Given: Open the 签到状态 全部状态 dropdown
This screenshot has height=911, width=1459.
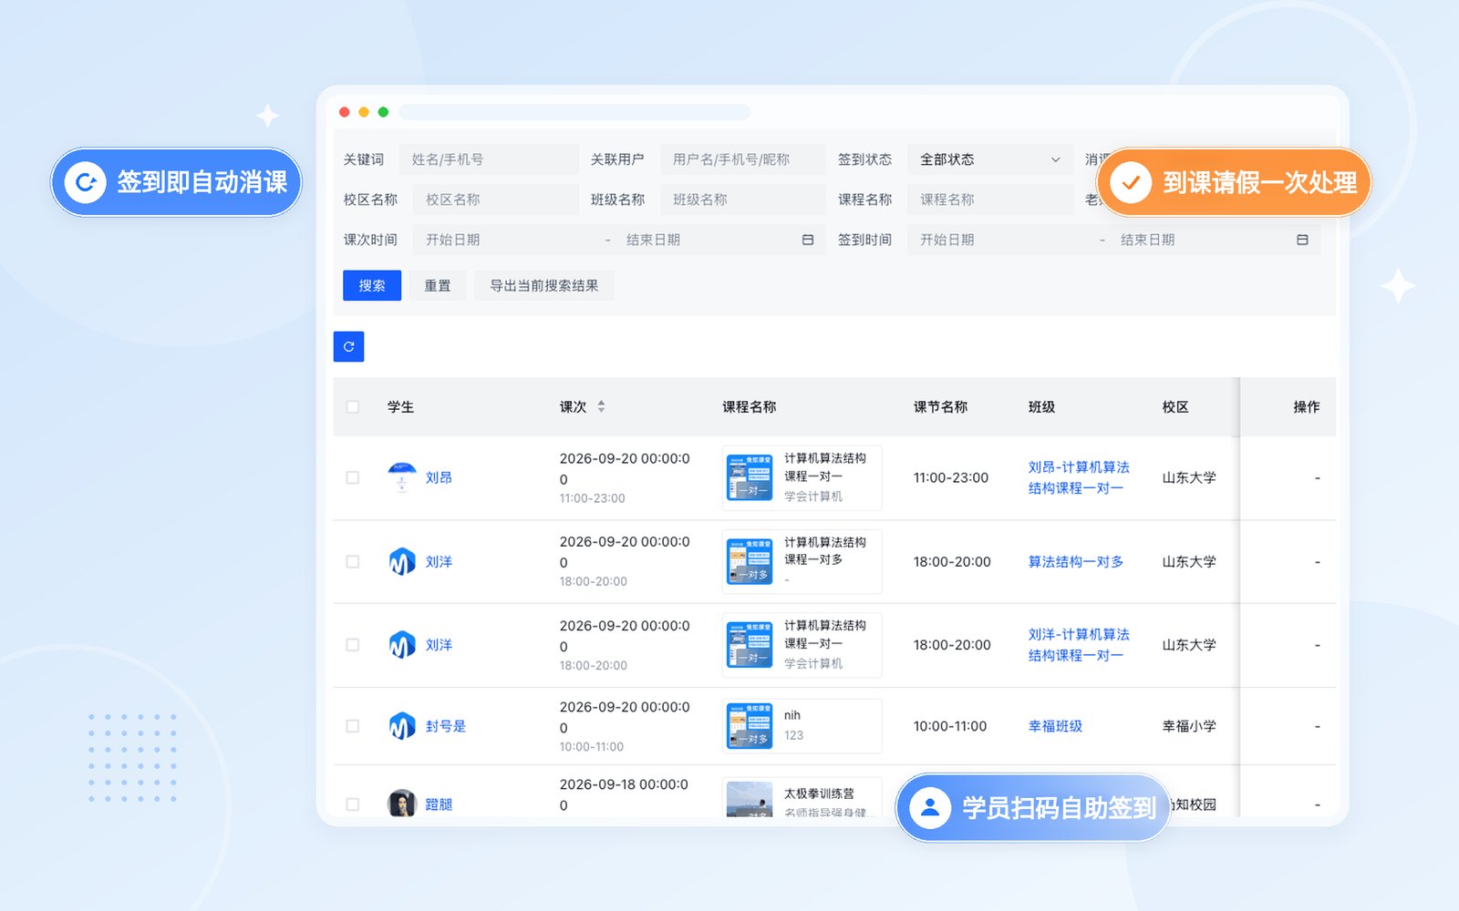Looking at the screenshot, I should [x=989, y=159].
